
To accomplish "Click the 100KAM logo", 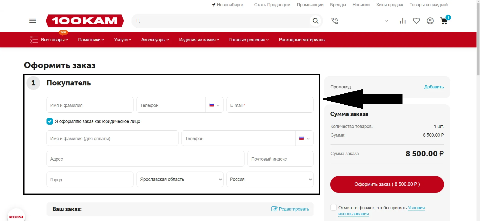I will 85,21.
